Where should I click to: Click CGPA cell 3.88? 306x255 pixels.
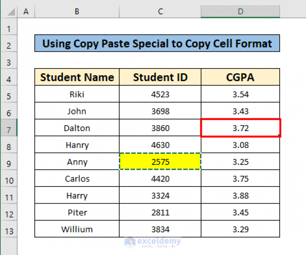[240, 195]
